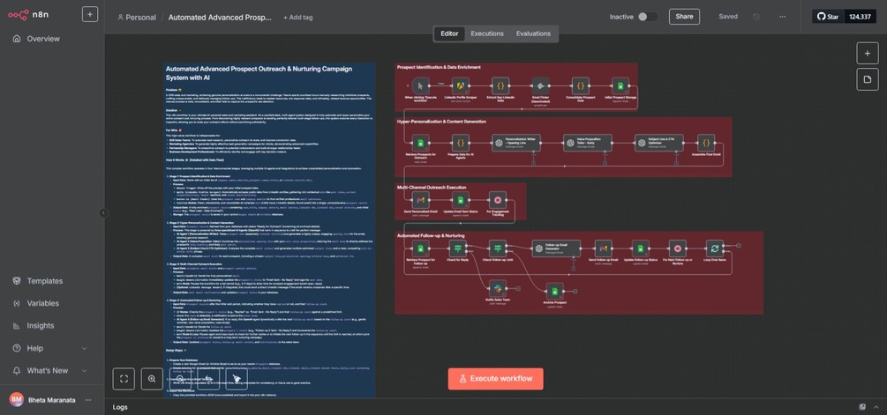887x415 pixels.
Task: Click the workflow name Automated Advanced Prosp...
Action: 220,17
